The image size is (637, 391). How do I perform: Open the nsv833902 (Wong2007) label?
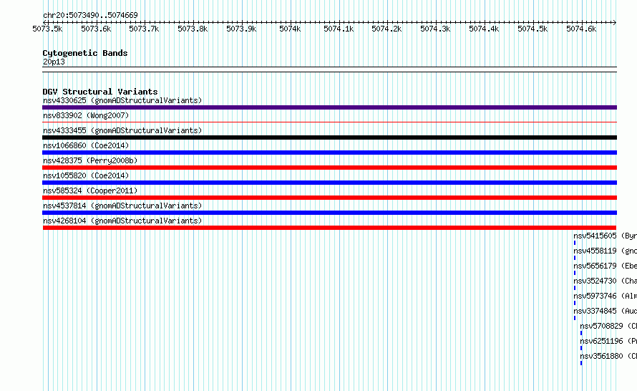point(86,115)
